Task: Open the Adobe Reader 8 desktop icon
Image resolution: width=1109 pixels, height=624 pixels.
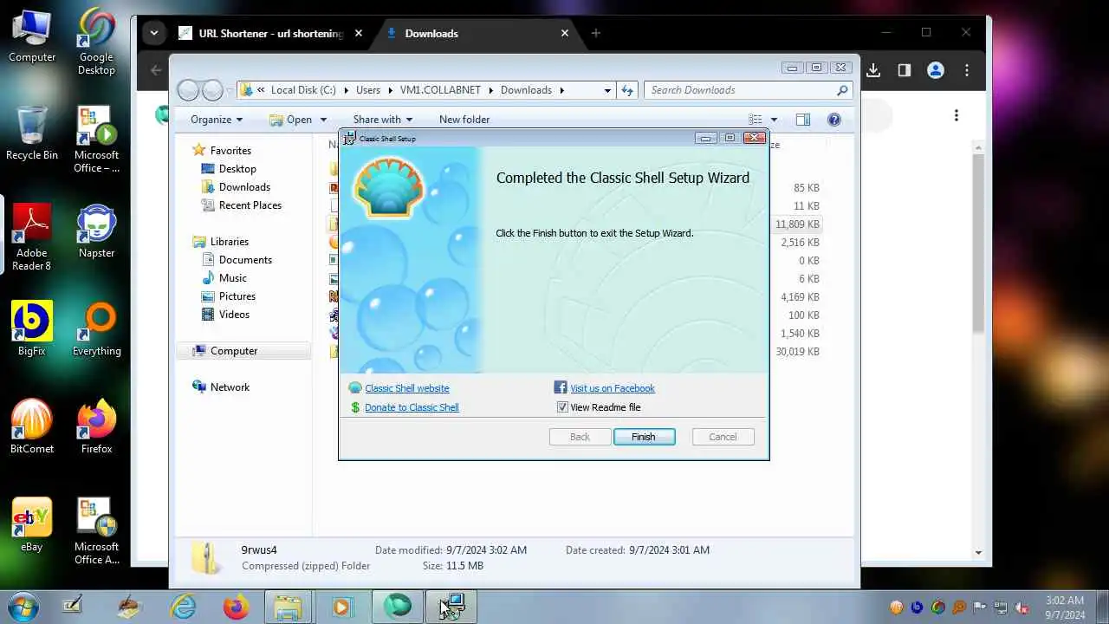Action: pyautogui.click(x=32, y=237)
